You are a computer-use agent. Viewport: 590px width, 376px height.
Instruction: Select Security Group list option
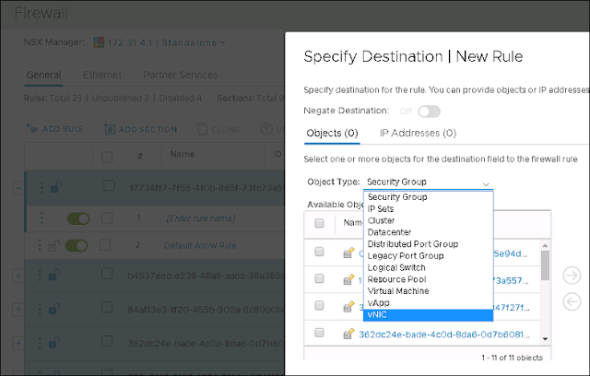pyautogui.click(x=428, y=197)
